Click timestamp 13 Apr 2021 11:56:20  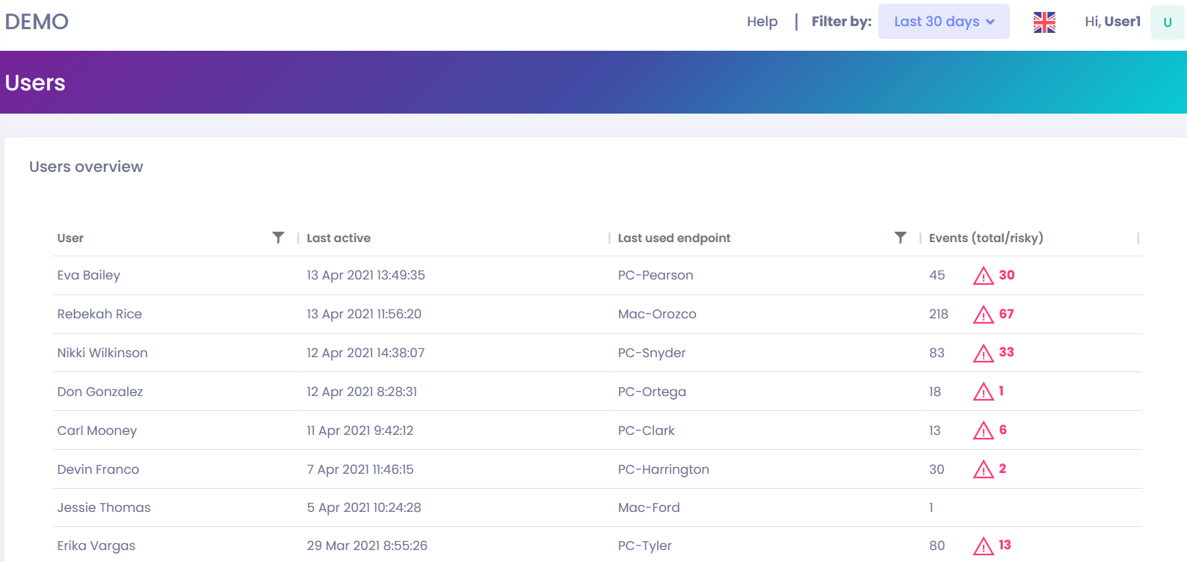364,314
